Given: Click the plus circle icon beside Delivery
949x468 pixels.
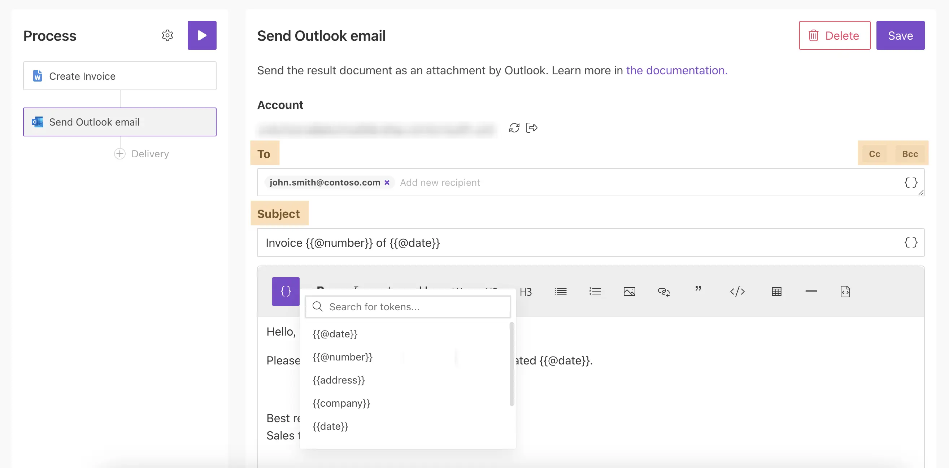Looking at the screenshot, I should [120, 154].
